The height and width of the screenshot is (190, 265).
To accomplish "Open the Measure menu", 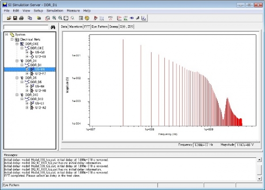I will click(73, 10).
